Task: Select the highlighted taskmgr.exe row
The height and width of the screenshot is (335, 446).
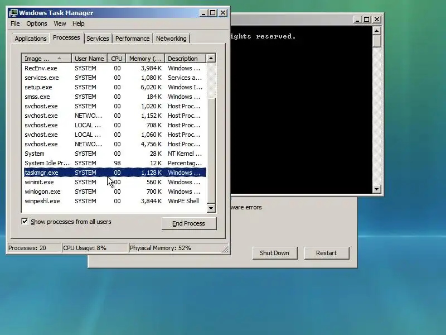Action: click(x=115, y=173)
